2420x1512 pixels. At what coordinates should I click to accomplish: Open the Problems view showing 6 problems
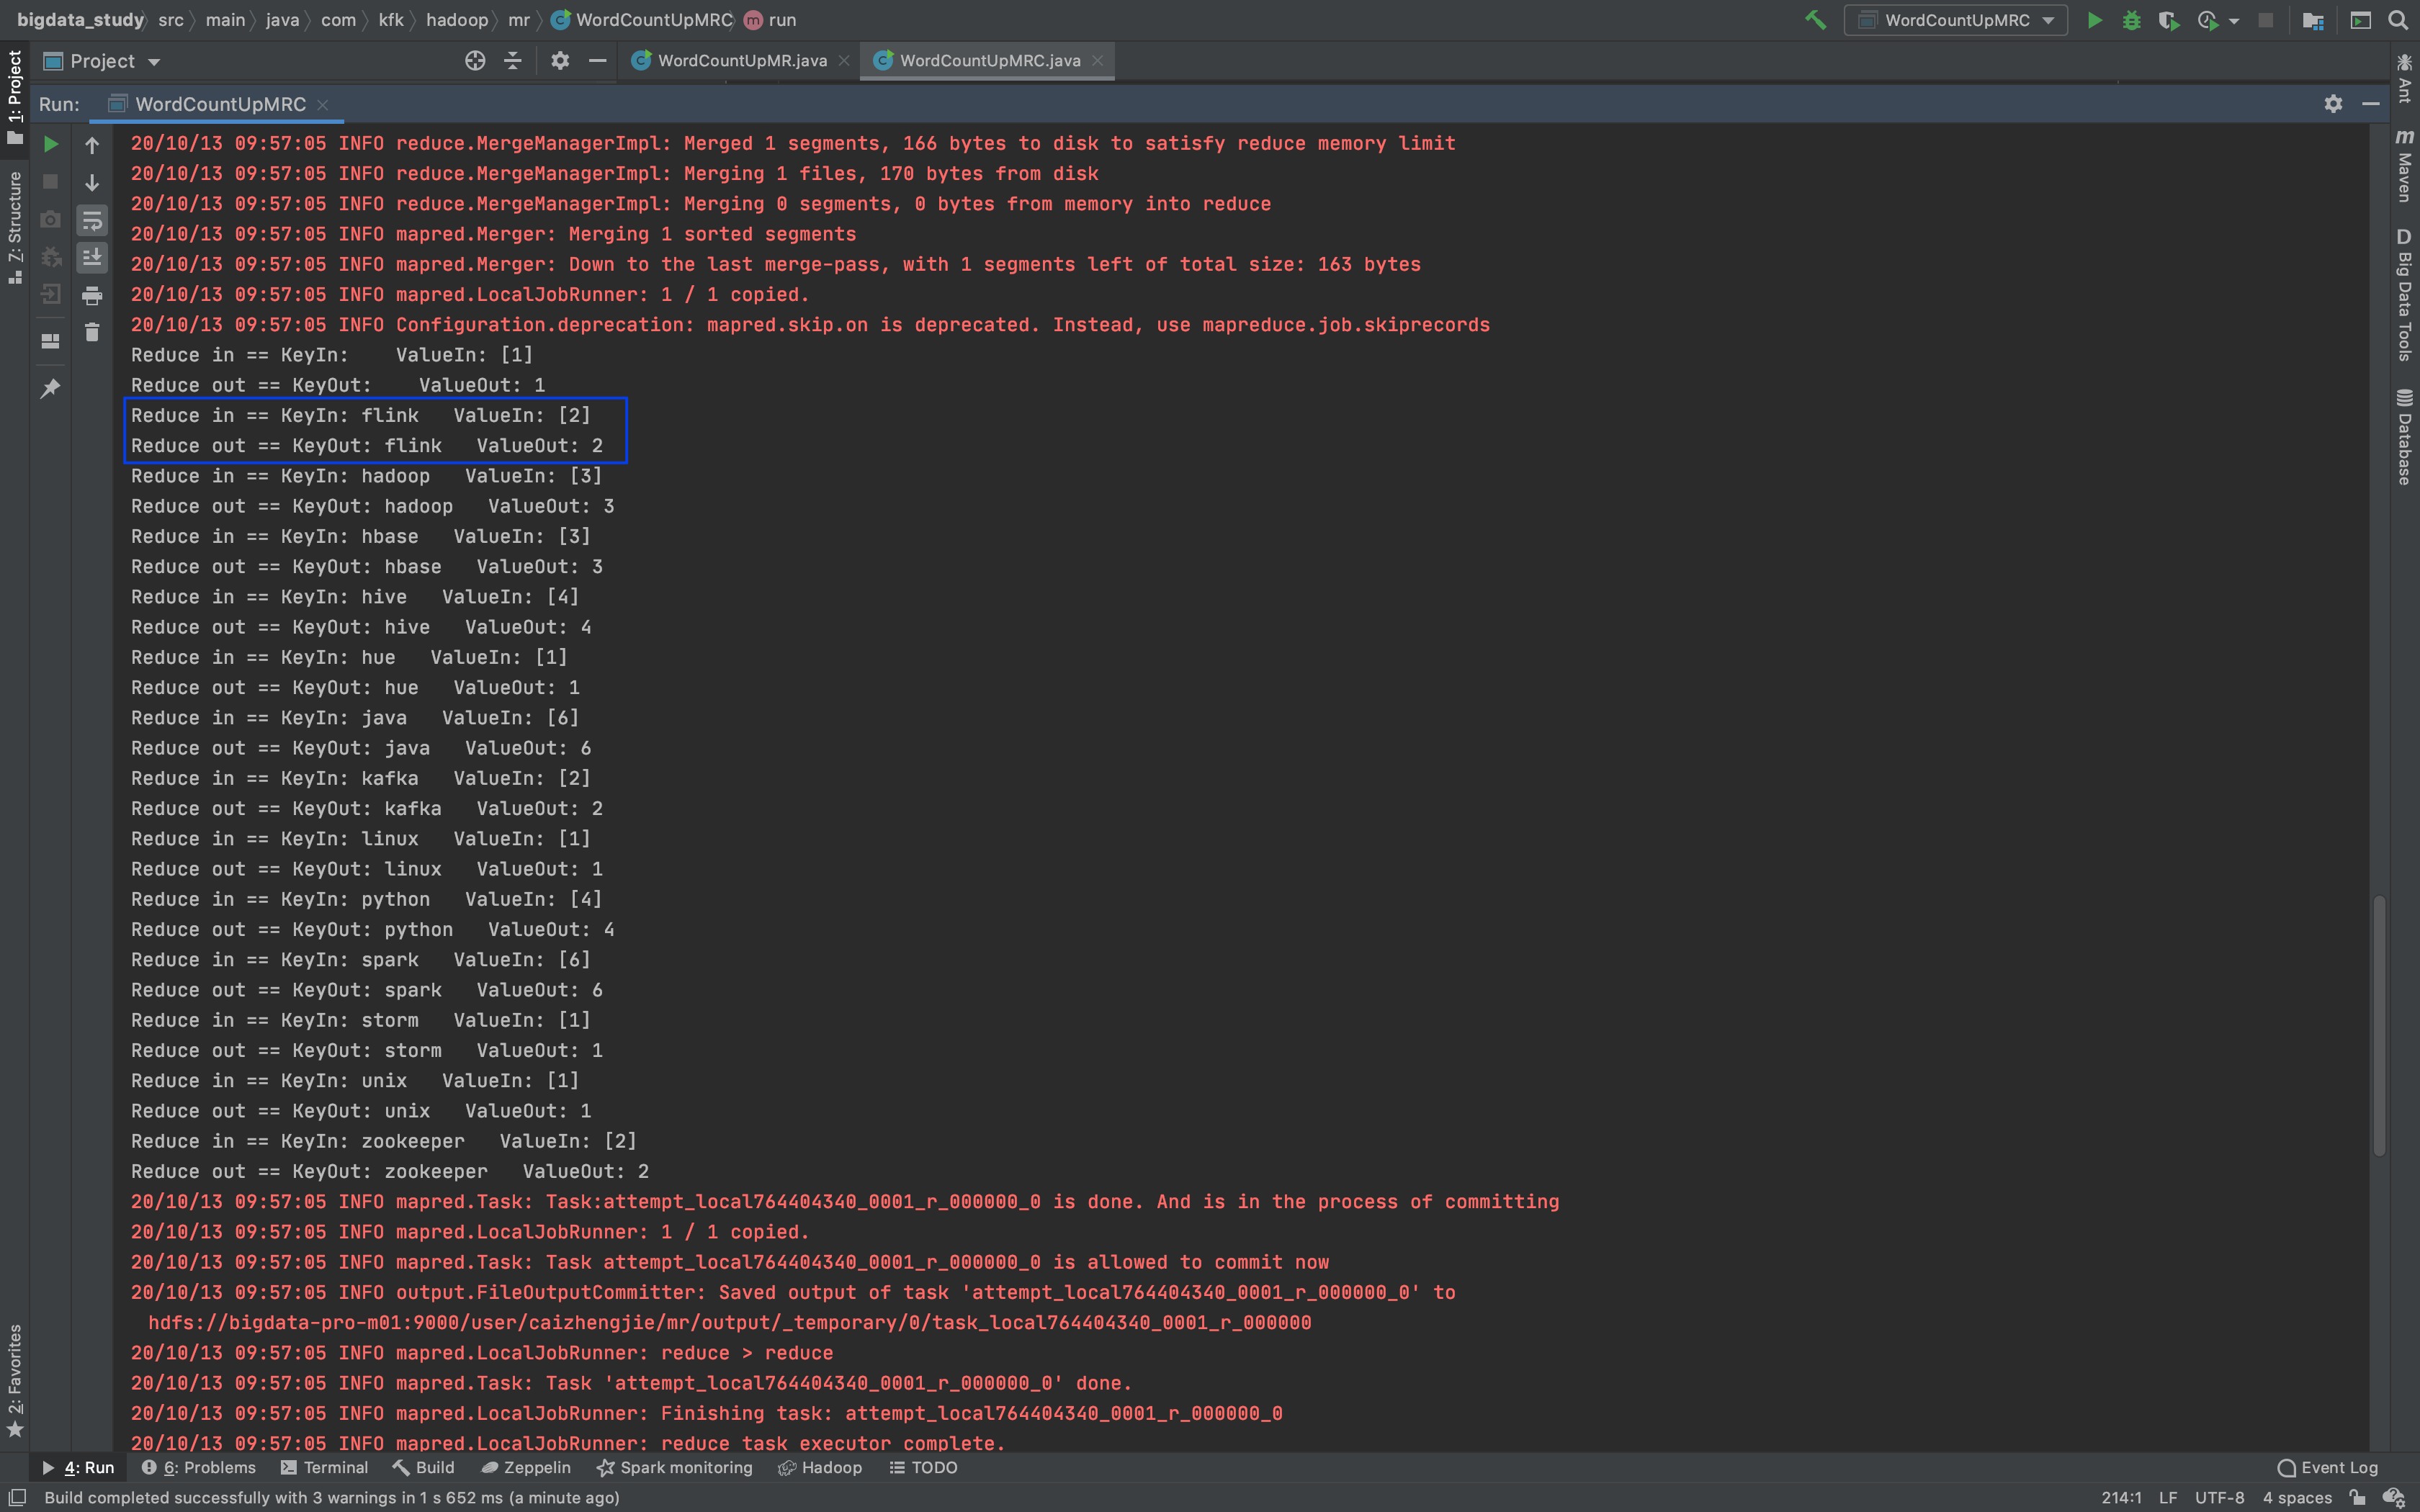pos(200,1467)
